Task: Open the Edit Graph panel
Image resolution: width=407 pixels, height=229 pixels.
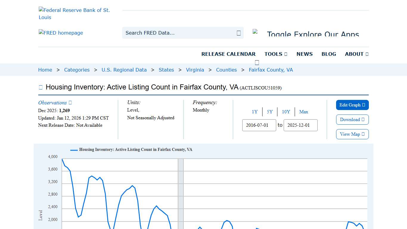Action: pos(352,105)
